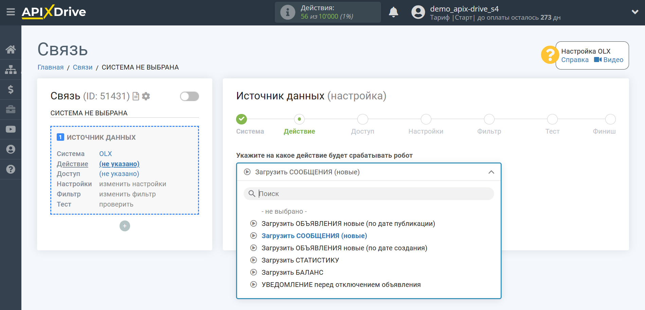The height and width of the screenshot is (310, 645).
Task: Open the connections sitemap sidebar icon
Action: 11,70
